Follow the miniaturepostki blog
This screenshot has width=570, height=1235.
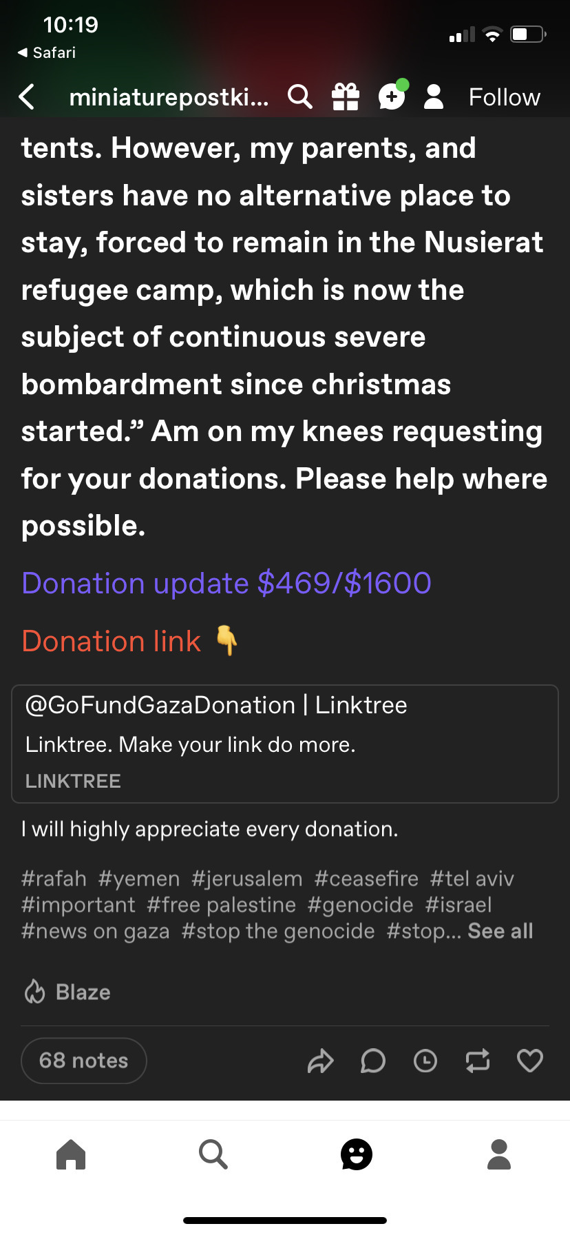pos(504,97)
